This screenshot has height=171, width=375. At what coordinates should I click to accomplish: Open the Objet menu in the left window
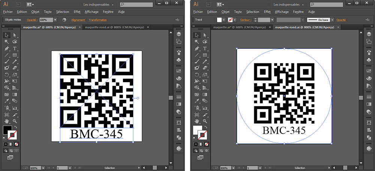tap(35, 12)
